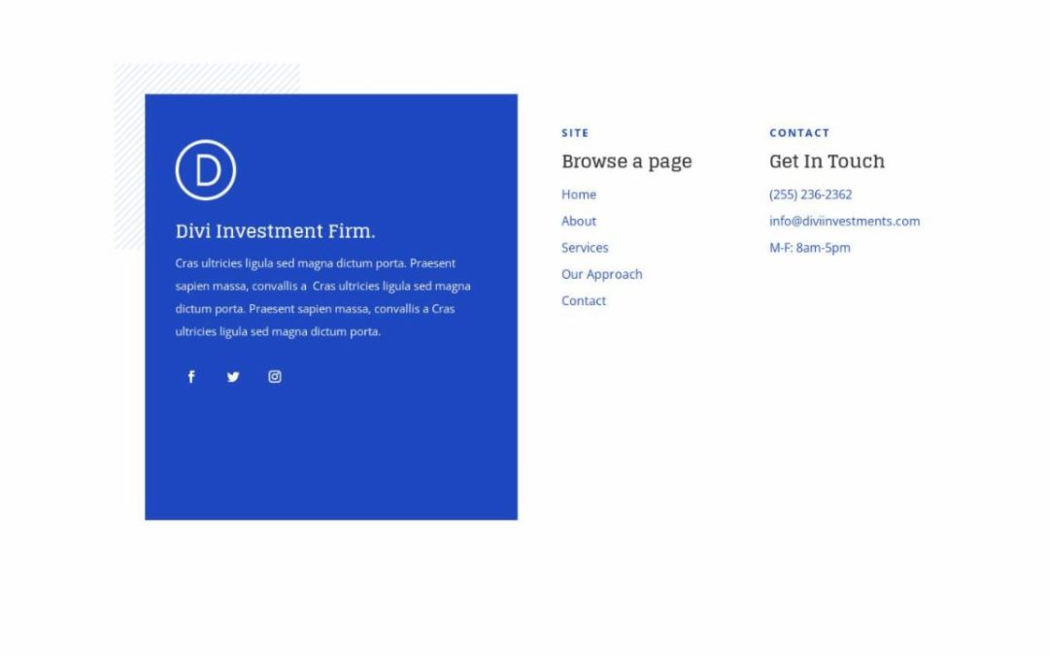
Task: Call the phone number (255) 236-2362
Action: pyautogui.click(x=810, y=194)
